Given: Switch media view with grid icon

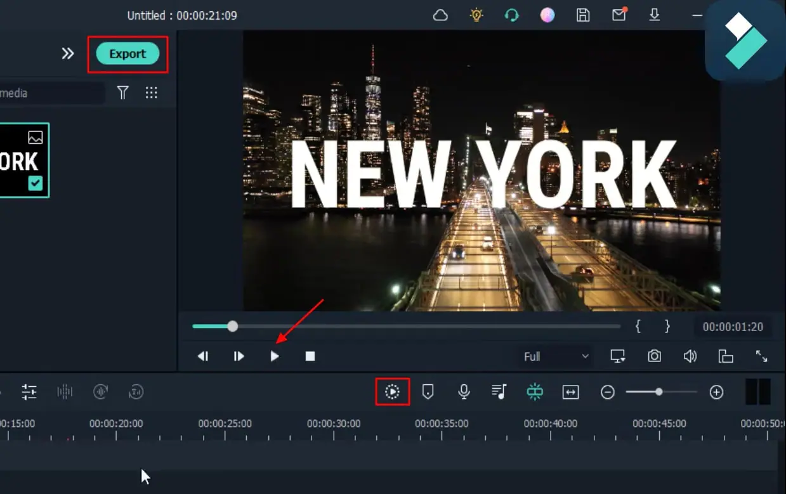Looking at the screenshot, I should pyautogui.click(x=151, y=93).
